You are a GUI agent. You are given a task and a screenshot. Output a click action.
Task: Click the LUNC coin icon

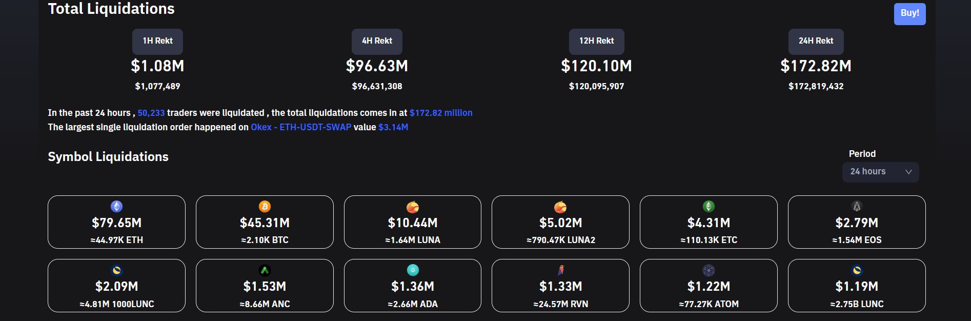(857, 270)
